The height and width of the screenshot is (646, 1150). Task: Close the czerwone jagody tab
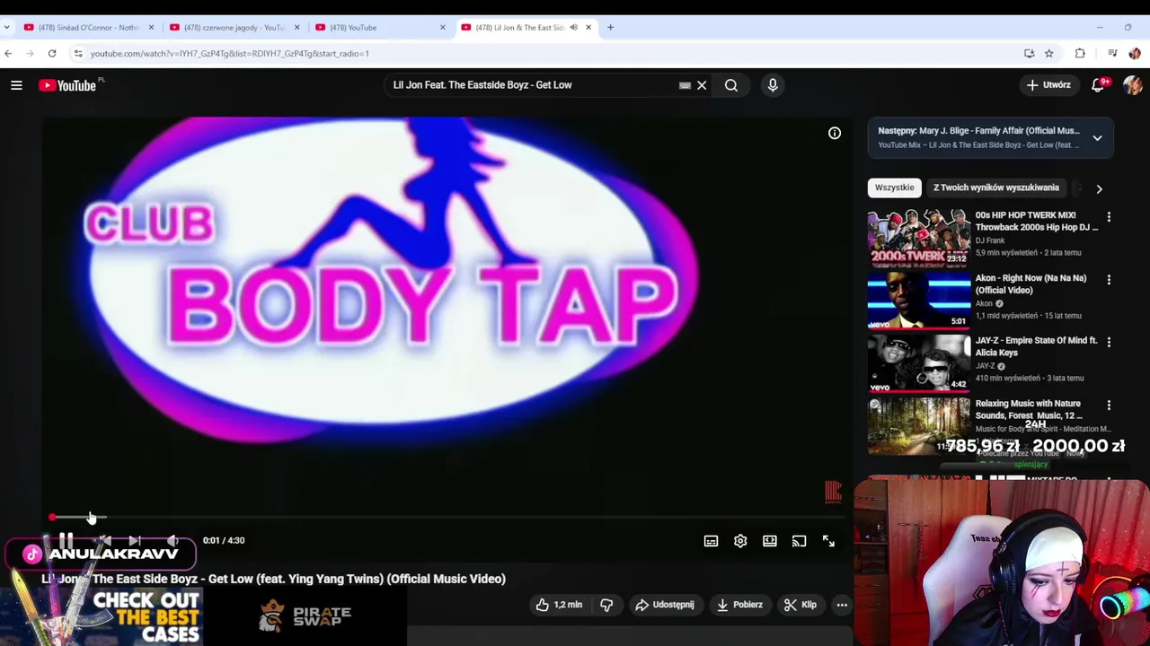pos(296,28)
